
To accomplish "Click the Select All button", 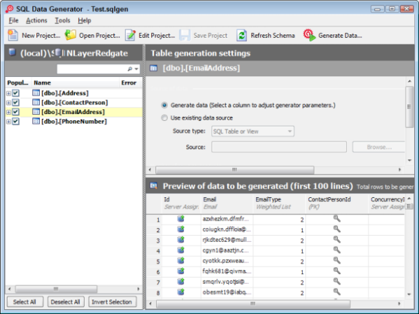I will pyautogui.click(x=25, y=302).
